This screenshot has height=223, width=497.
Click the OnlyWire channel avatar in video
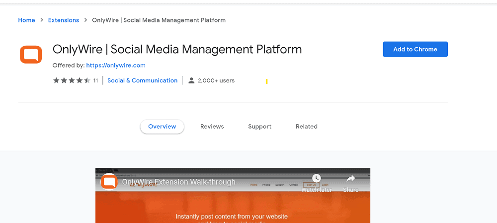pyautogui.click(x=109, y=182)
